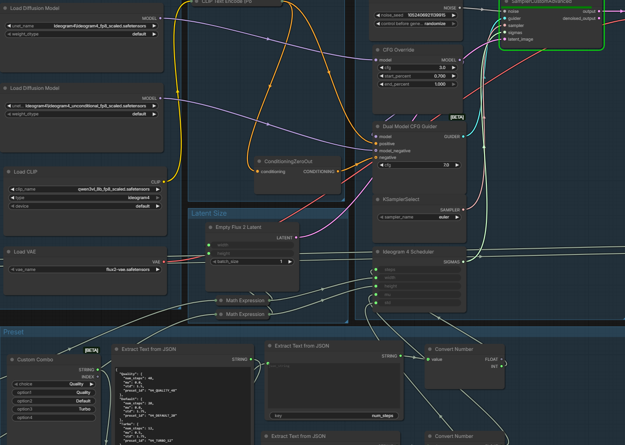Click the Latent Size group title
Screen dimensions: 625x445
click(x=209, y=213)
